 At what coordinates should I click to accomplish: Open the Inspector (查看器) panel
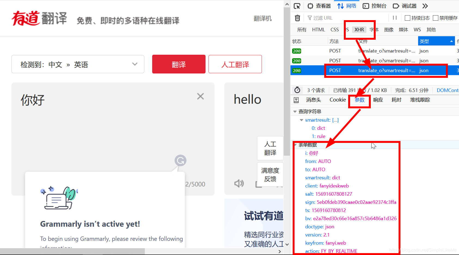(319, 6)
